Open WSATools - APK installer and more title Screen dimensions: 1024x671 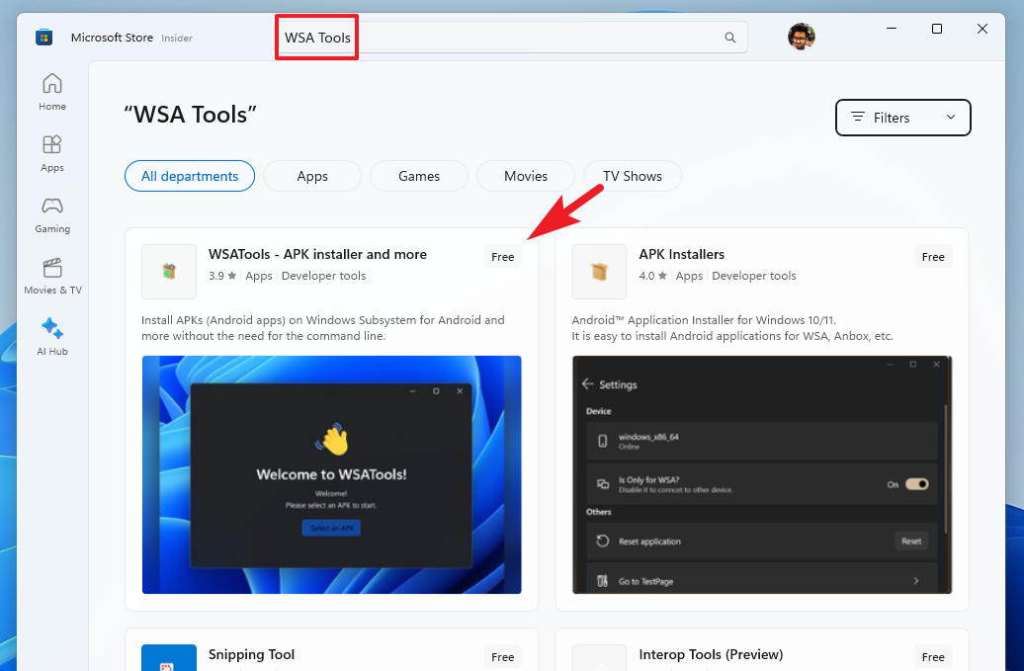point(317,255)
